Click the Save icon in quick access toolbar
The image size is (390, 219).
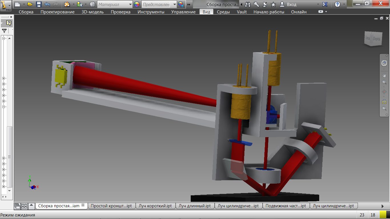(x=39, y=4)
